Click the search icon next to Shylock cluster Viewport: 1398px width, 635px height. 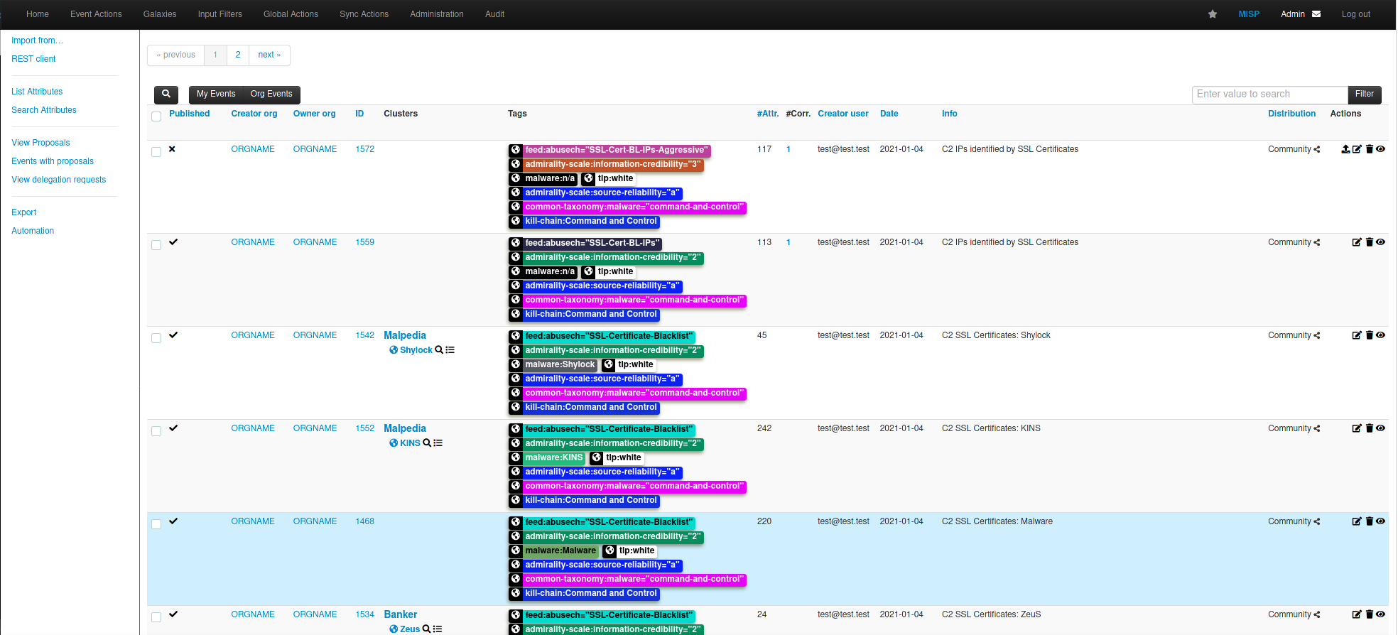point(439,350)
